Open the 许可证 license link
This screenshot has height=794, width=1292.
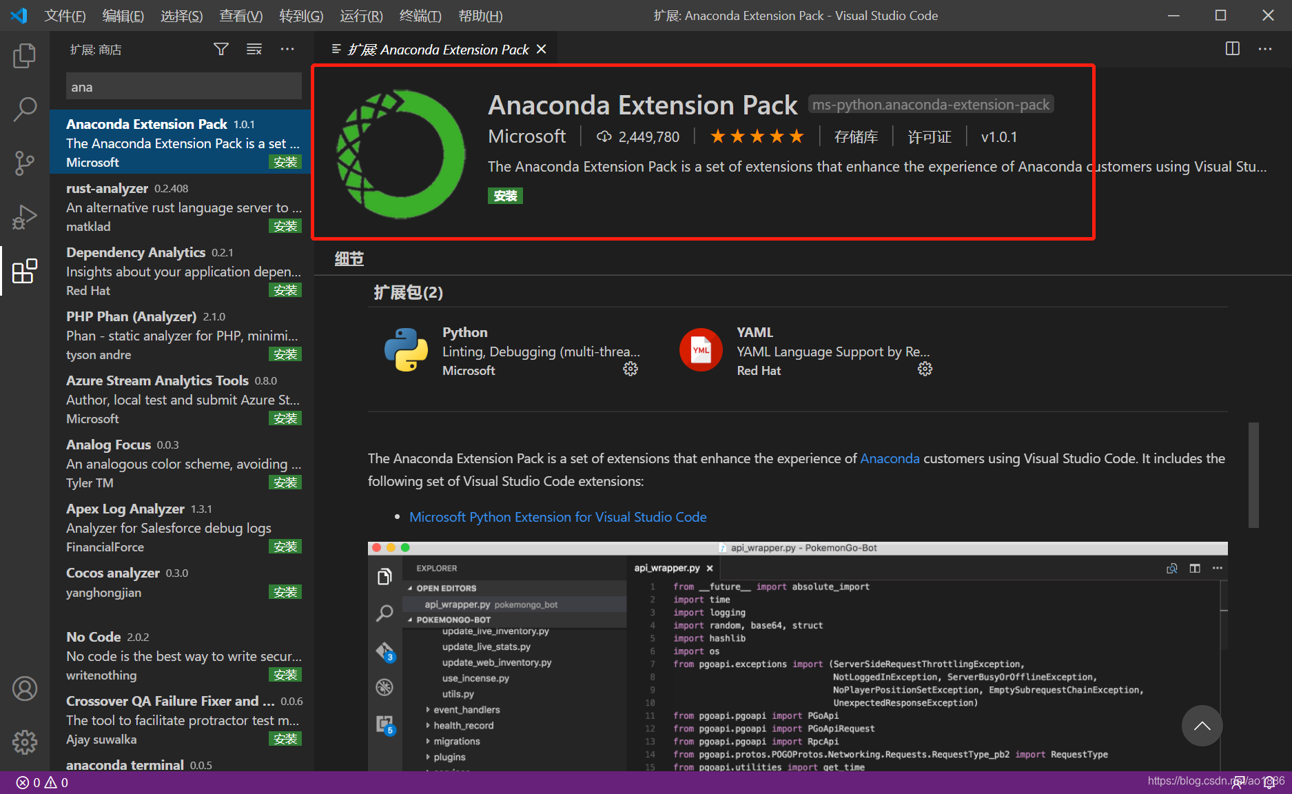click(929, 136)
